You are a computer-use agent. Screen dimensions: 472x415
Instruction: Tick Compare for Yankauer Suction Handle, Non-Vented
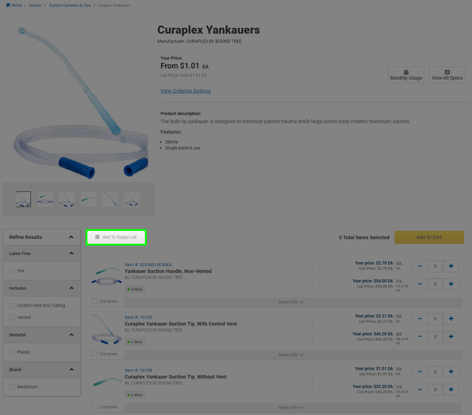pyautogui.click(x=94, y=301)
